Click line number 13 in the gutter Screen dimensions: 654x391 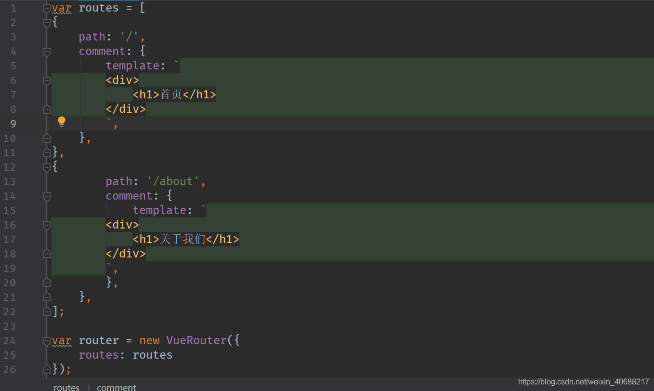10,182
